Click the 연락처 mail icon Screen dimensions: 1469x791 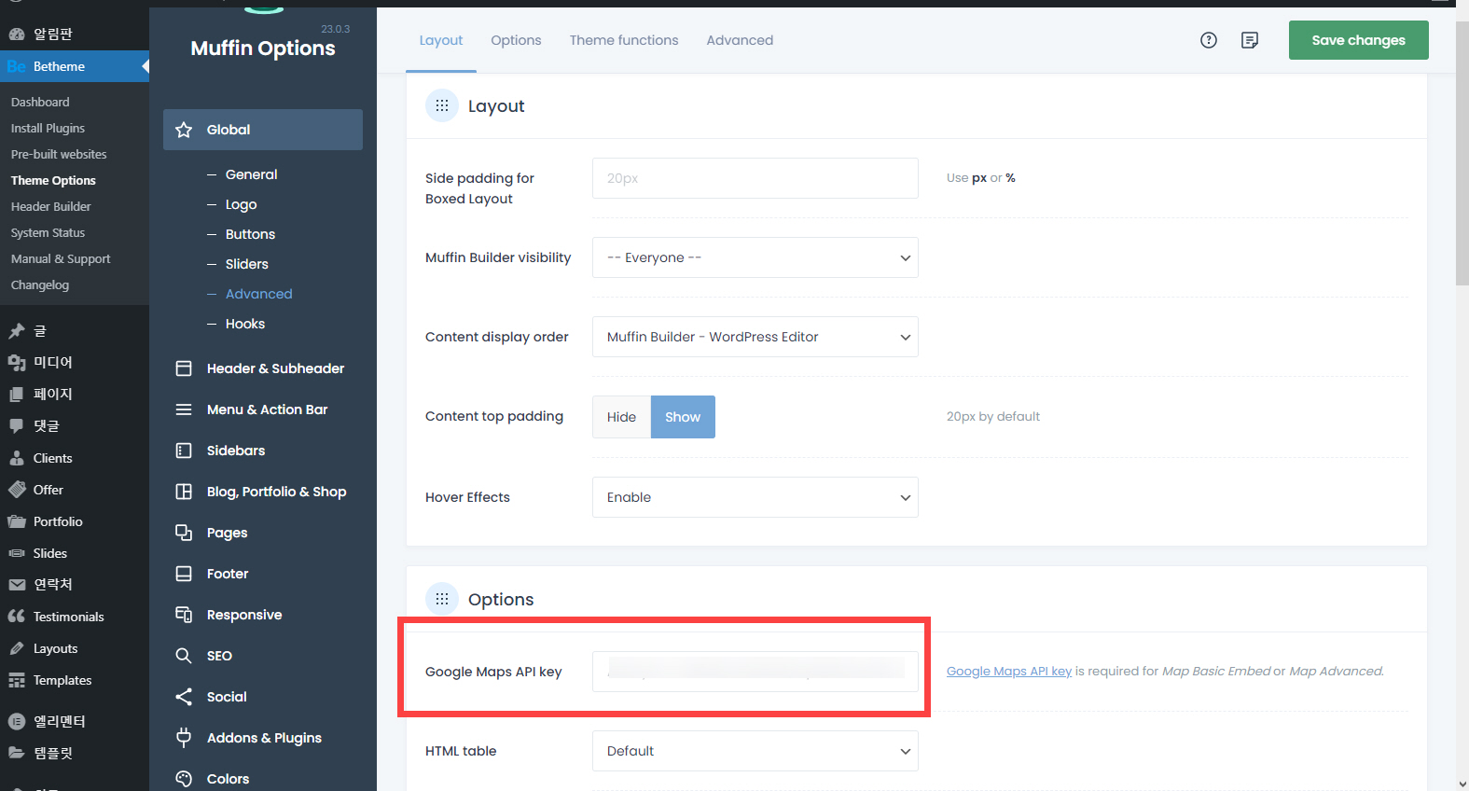[17, 585]
